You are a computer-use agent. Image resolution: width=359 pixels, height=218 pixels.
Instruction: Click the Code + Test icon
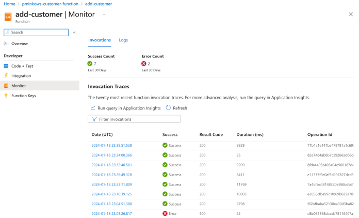[6, 66]
